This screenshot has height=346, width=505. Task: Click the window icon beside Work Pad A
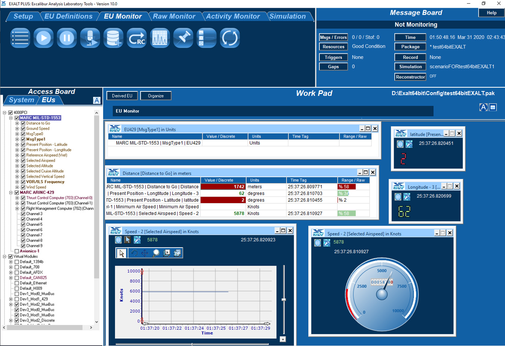[x=493, y=107]
